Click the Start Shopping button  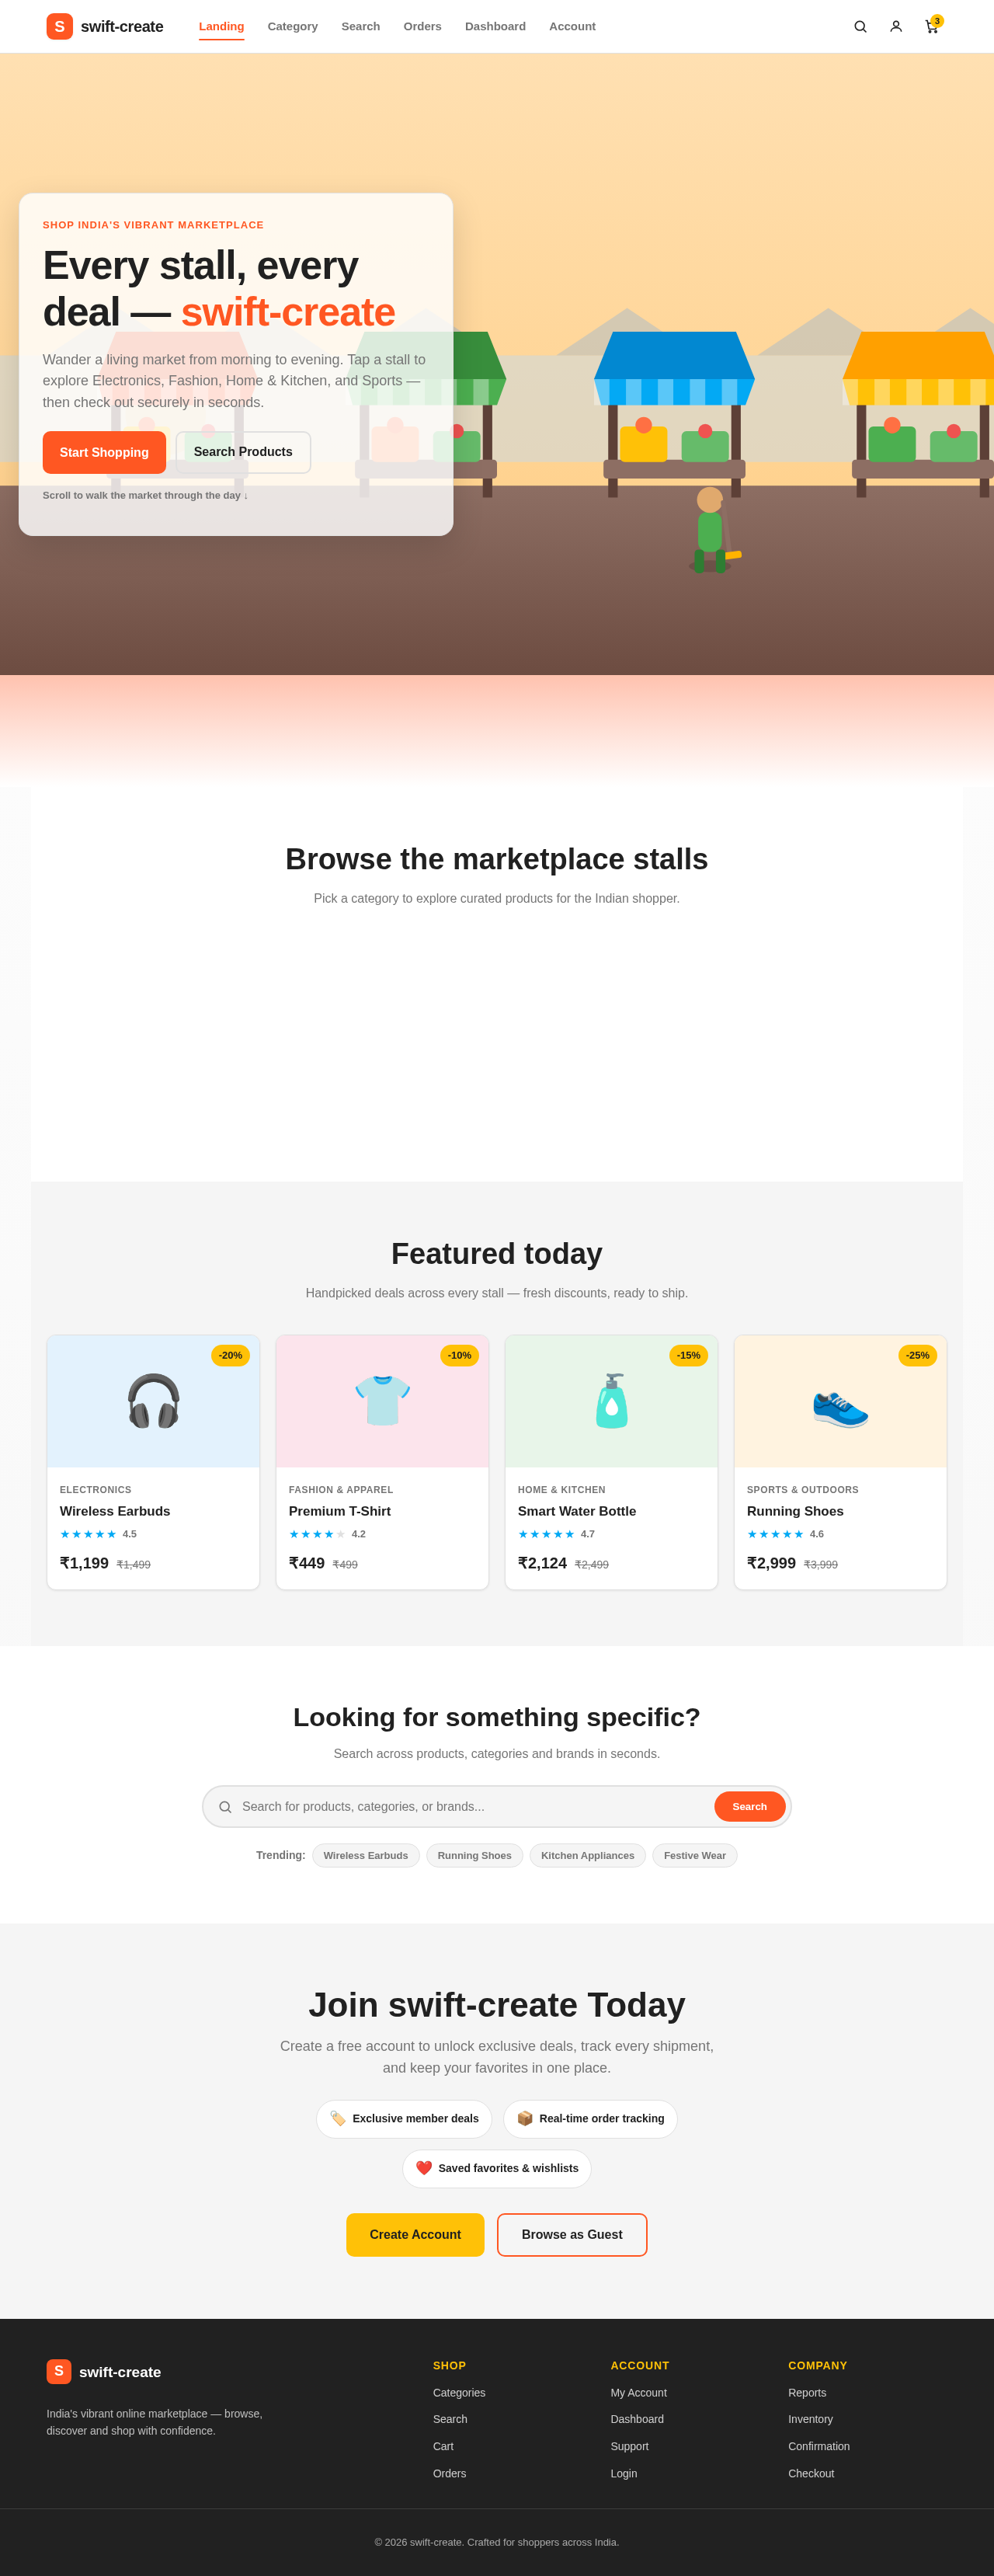point(104,453)
